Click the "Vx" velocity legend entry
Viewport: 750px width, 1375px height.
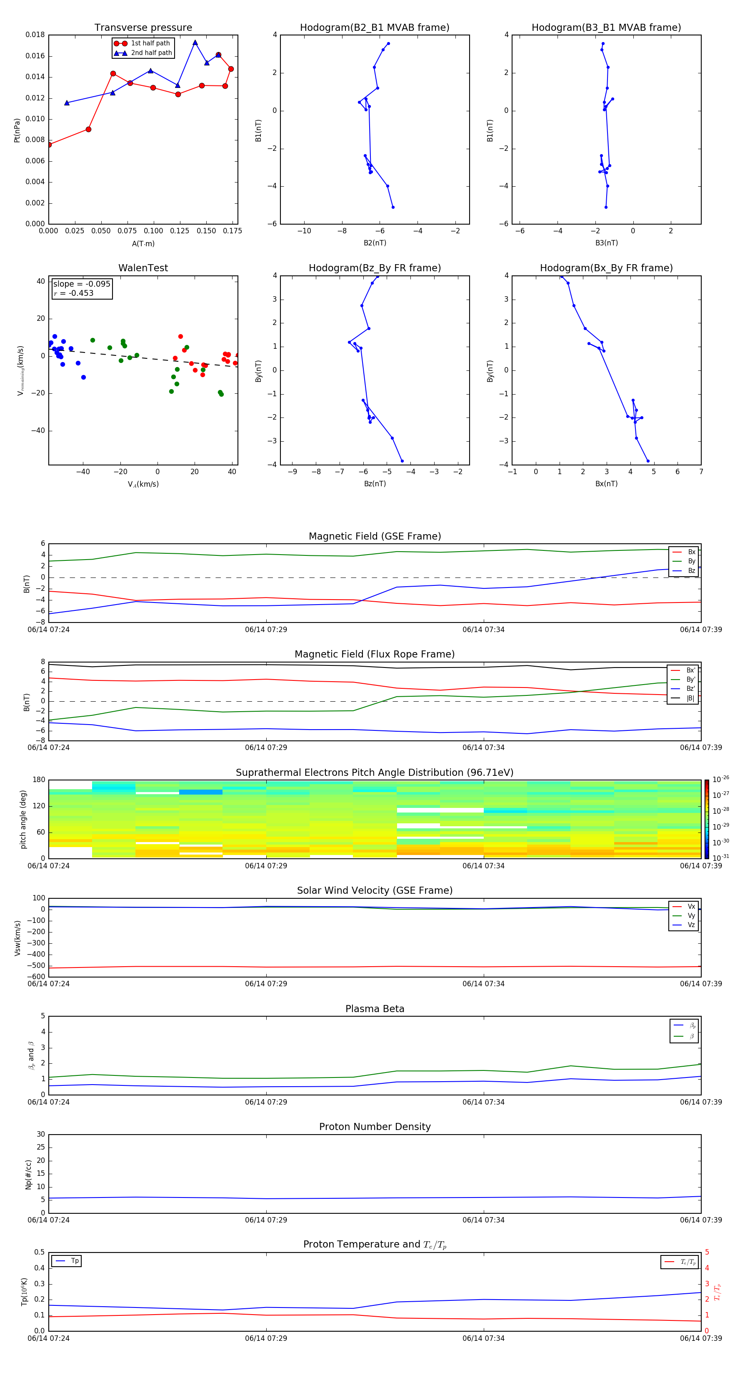684,906
